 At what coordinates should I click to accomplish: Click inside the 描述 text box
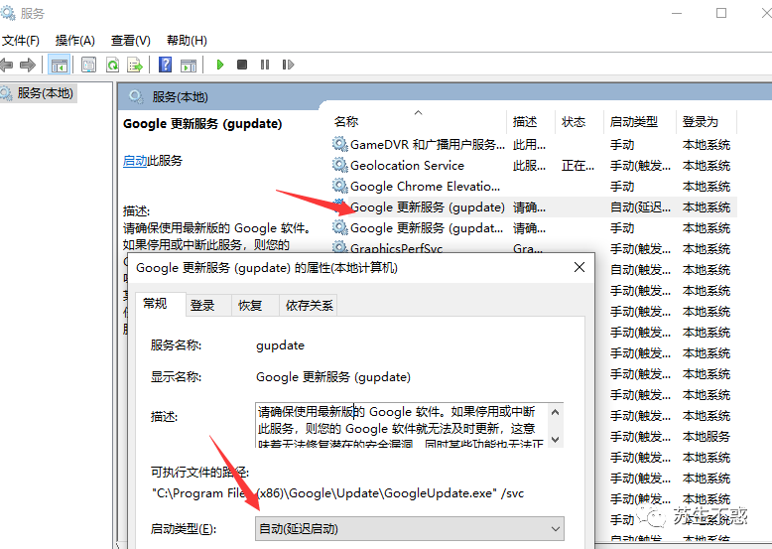(x=400, y=425)
